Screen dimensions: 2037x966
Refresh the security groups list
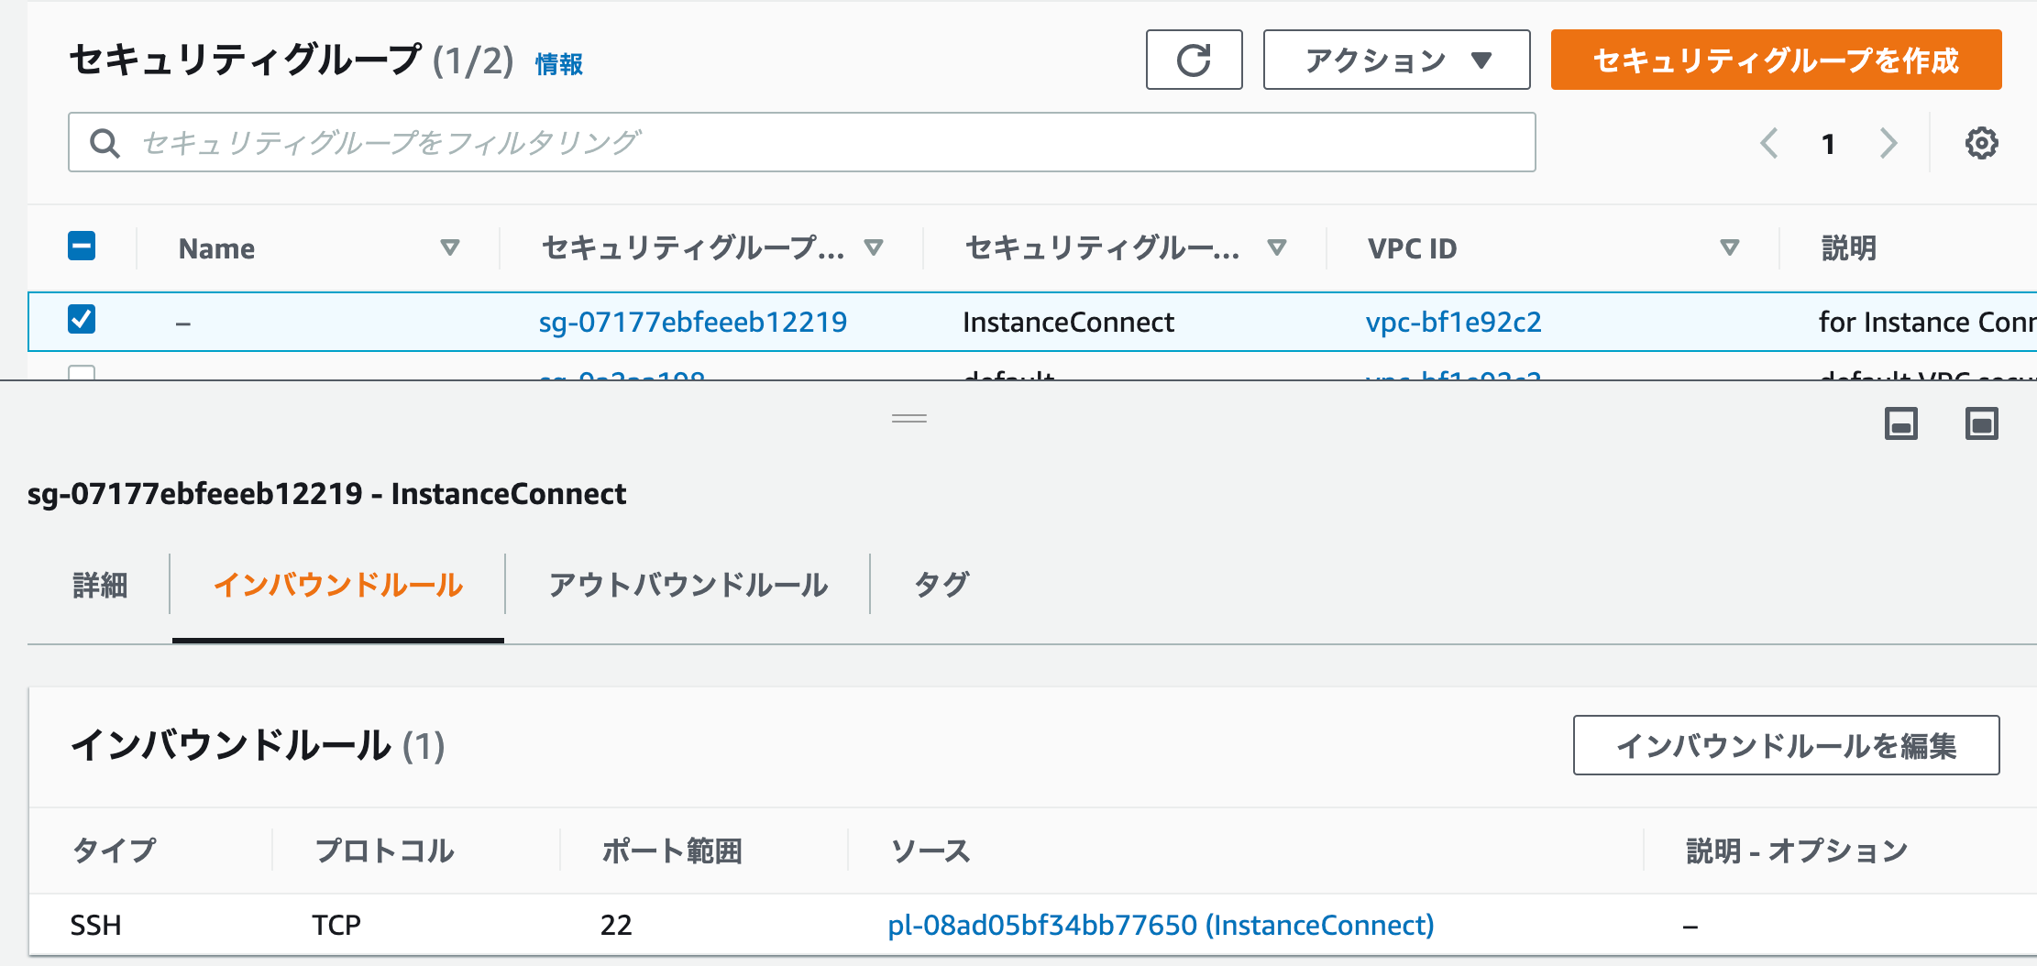tap(1194, 60)
